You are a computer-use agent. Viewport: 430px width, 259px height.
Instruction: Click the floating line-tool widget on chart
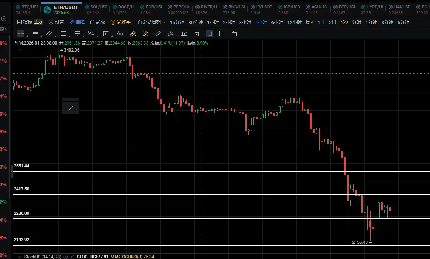tap(71, 108)
